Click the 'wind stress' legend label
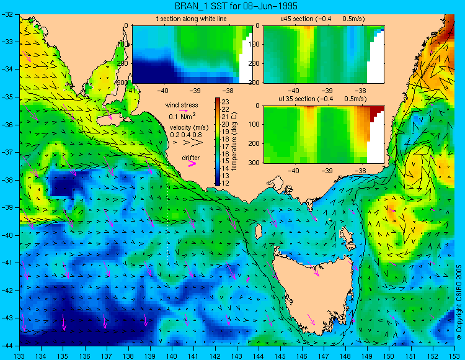This screenshot has height=360, width=465. point(182,105)
